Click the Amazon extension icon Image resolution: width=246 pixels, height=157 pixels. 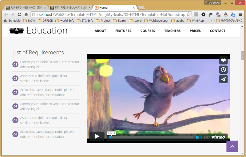[226, 14]
